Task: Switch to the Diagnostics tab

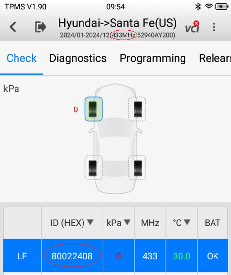Action: 78,58
